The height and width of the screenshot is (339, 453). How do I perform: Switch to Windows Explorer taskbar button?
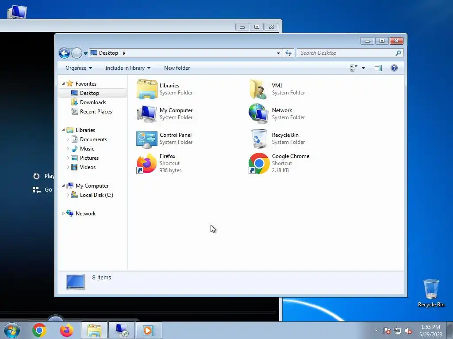[x=94, y=330]
